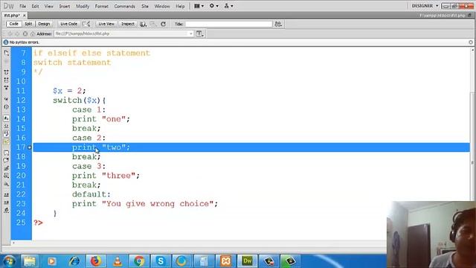Click Collapse Selection icon in coding toolbar
Image resolution: width=476 pixels, height=268 pixels.
[7, 80]
